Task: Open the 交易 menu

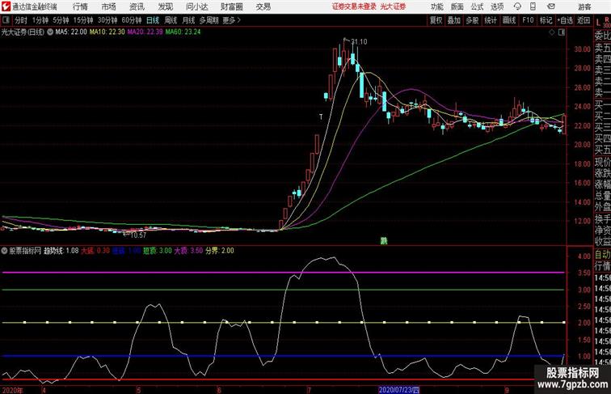Action: point(263,6)
